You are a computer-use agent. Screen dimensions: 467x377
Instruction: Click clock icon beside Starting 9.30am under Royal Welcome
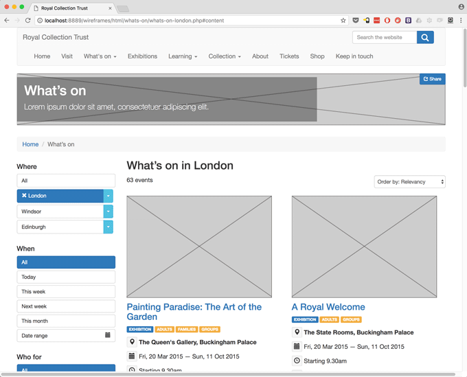pos(297,361)
